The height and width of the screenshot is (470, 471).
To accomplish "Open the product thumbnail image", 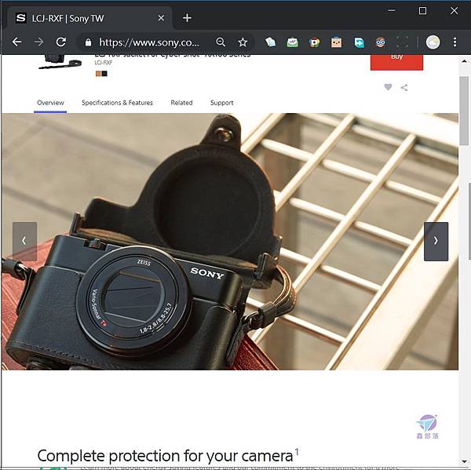I will click(x=60, y=62).
